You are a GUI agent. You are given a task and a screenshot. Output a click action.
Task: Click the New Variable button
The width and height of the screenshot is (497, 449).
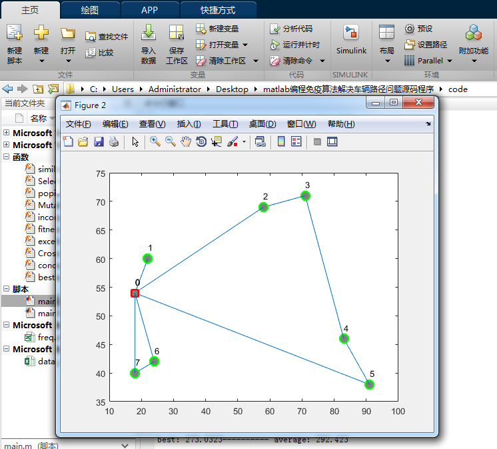pyautogui.click(x=217, y=29)
